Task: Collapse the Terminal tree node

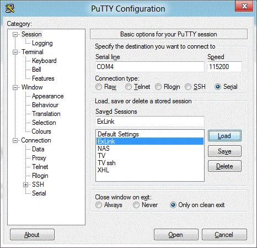Action: point(15,52)
